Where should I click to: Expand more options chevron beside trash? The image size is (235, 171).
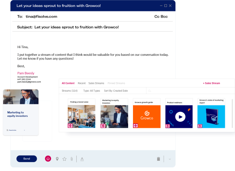(170, 159)
